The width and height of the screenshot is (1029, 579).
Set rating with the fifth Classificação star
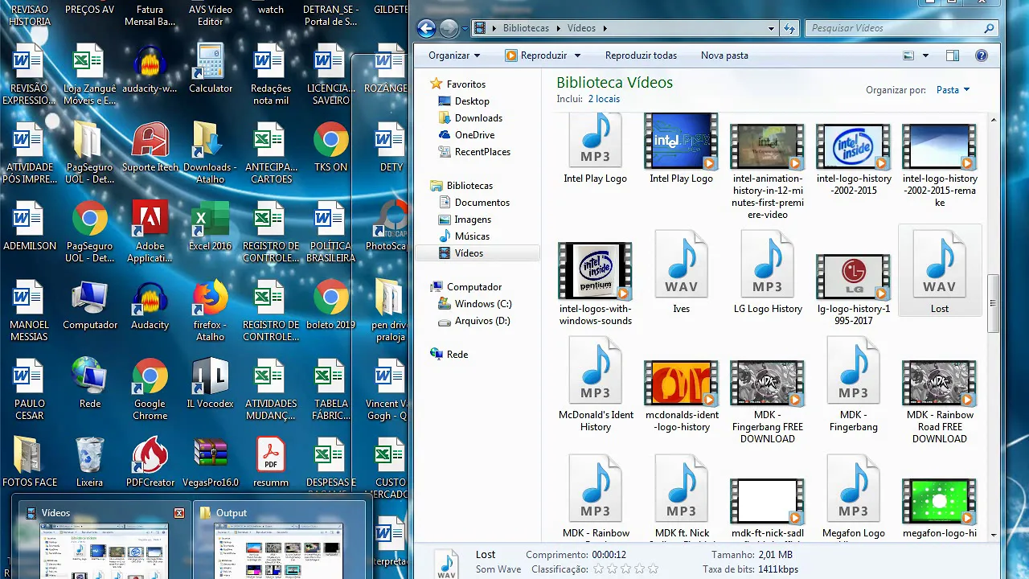click(652, 569)
